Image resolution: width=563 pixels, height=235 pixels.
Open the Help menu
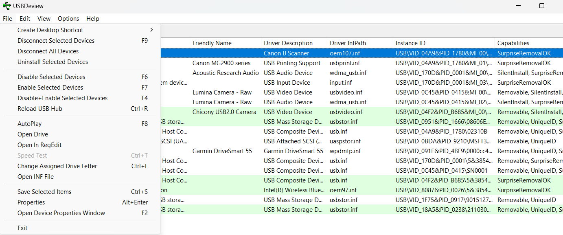point(92,18)
